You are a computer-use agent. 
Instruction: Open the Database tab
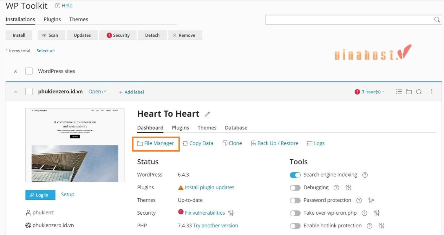[236, 127]
